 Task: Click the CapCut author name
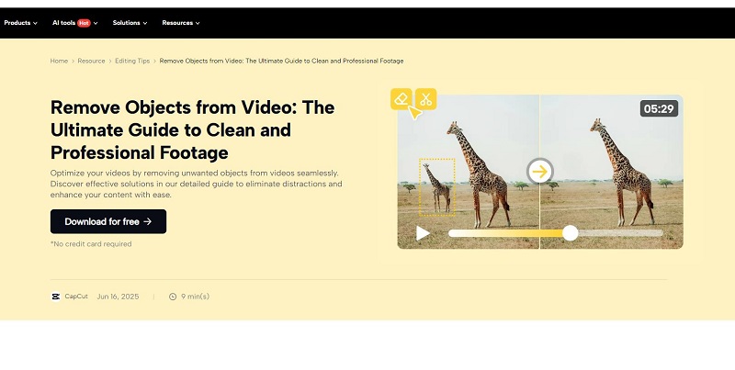click(76, 297)
